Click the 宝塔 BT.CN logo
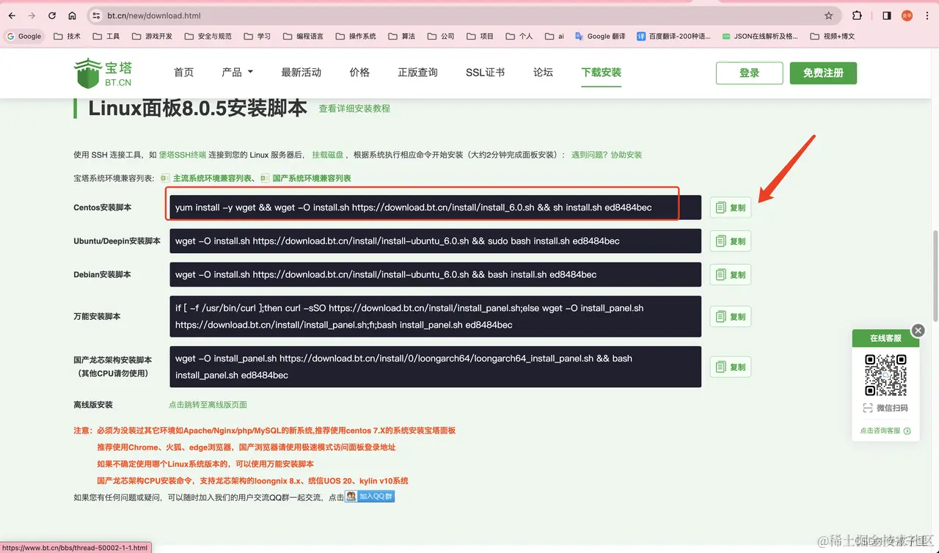 point(103,73)
